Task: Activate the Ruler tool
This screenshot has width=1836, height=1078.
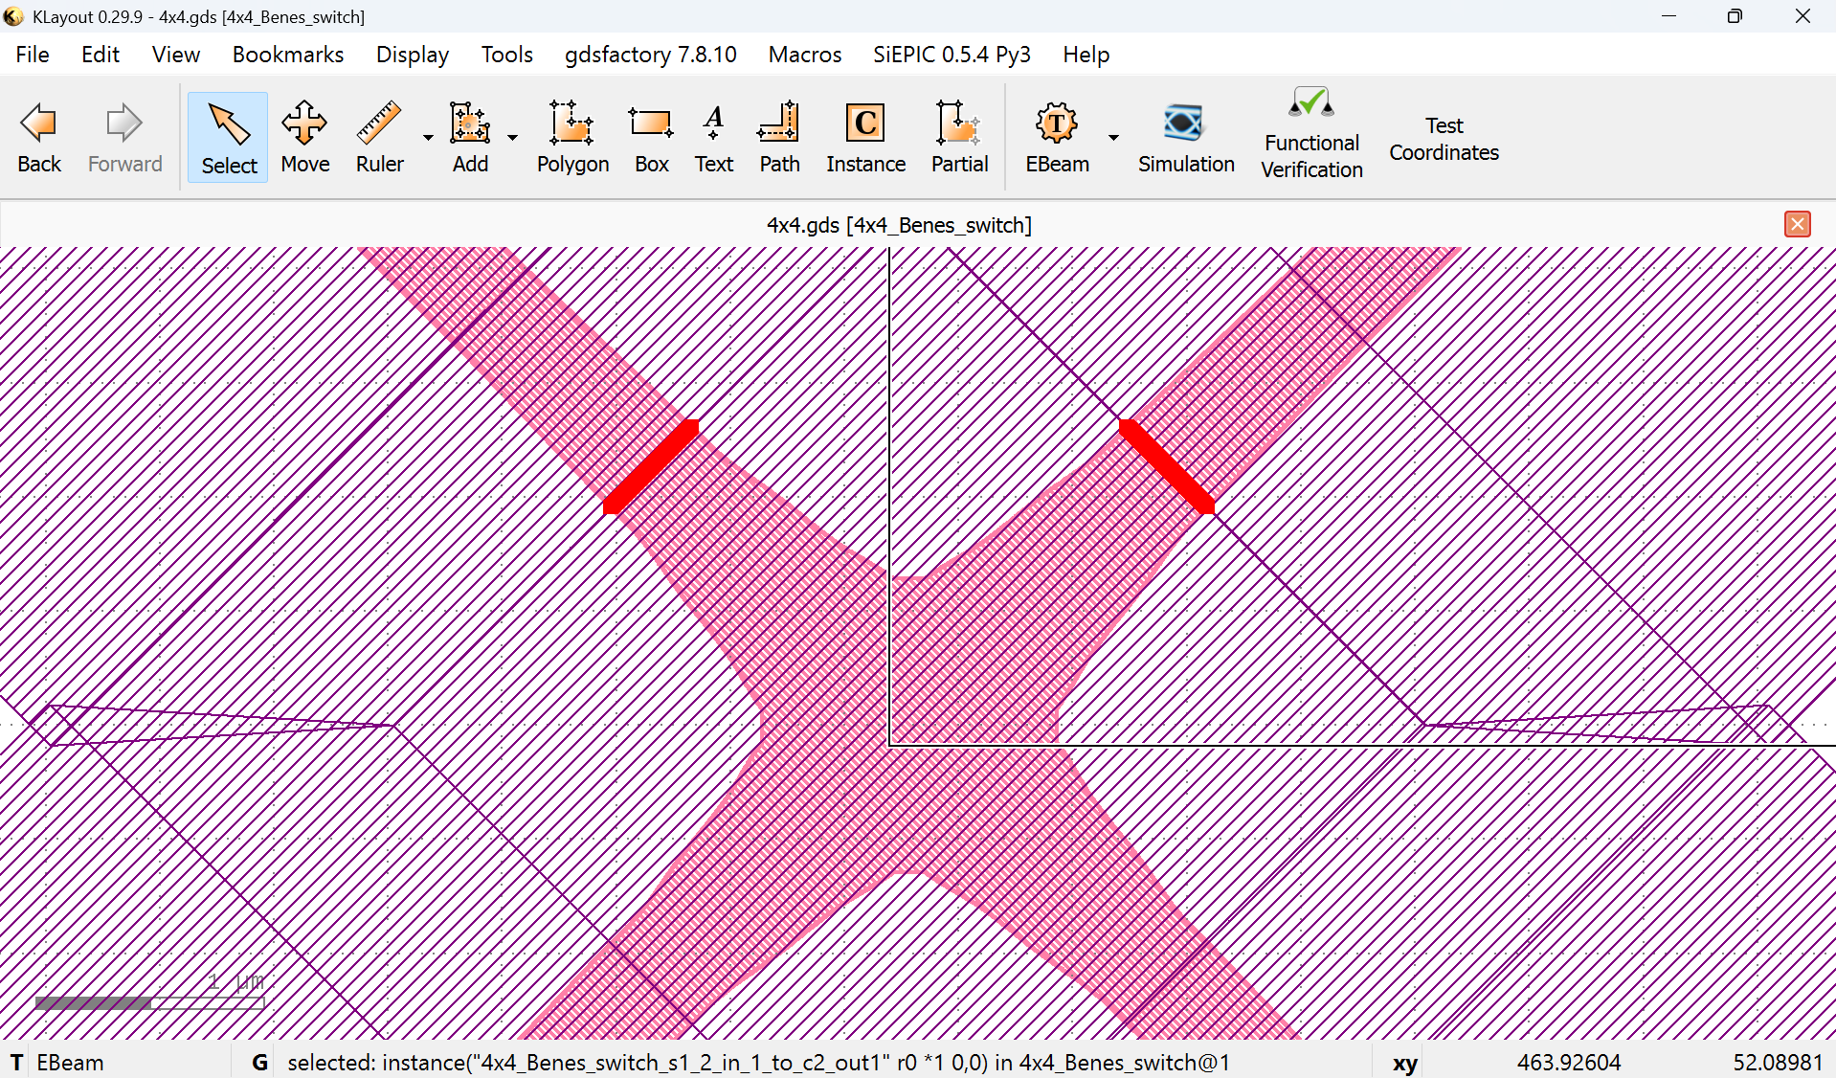Action: pos(379,138)
